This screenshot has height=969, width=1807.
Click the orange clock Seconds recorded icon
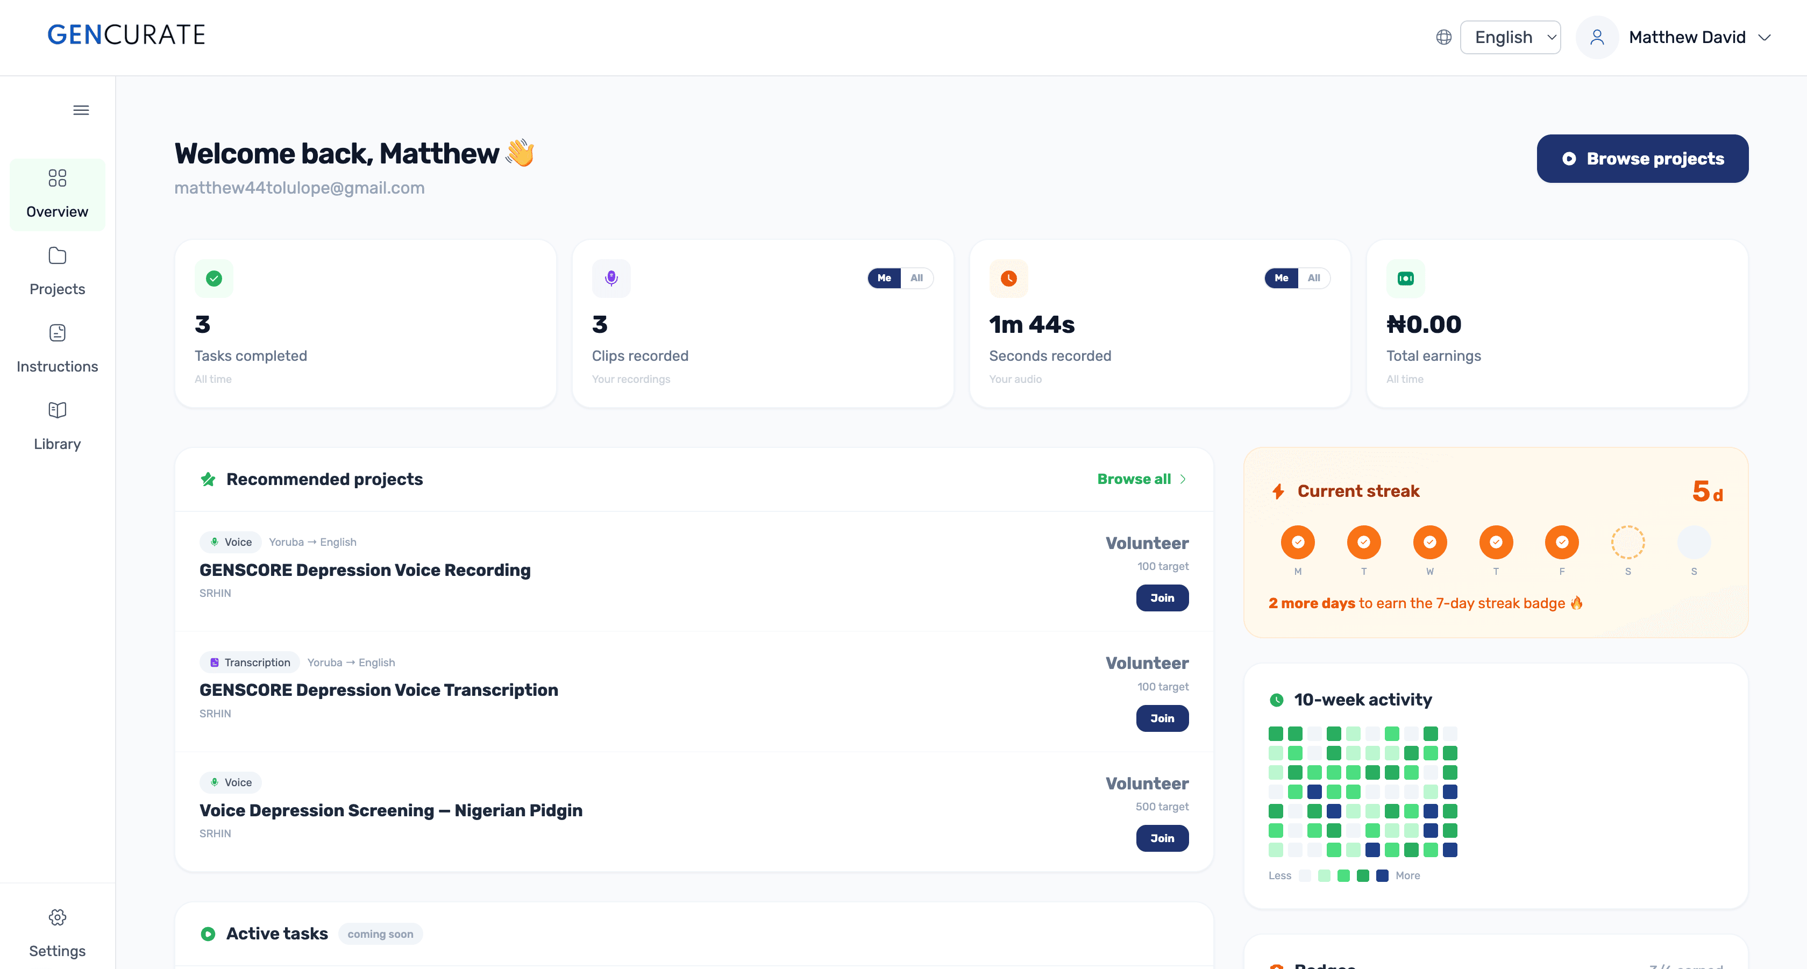[1009, 279]
